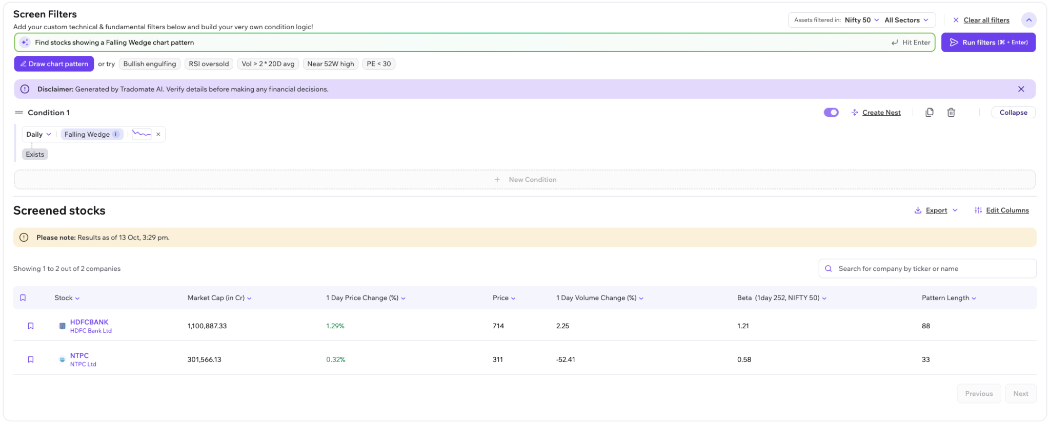Expand the All Sectors dropdown
The width and height of the screenshot is (1050, 425).
[x=906, y=20]
